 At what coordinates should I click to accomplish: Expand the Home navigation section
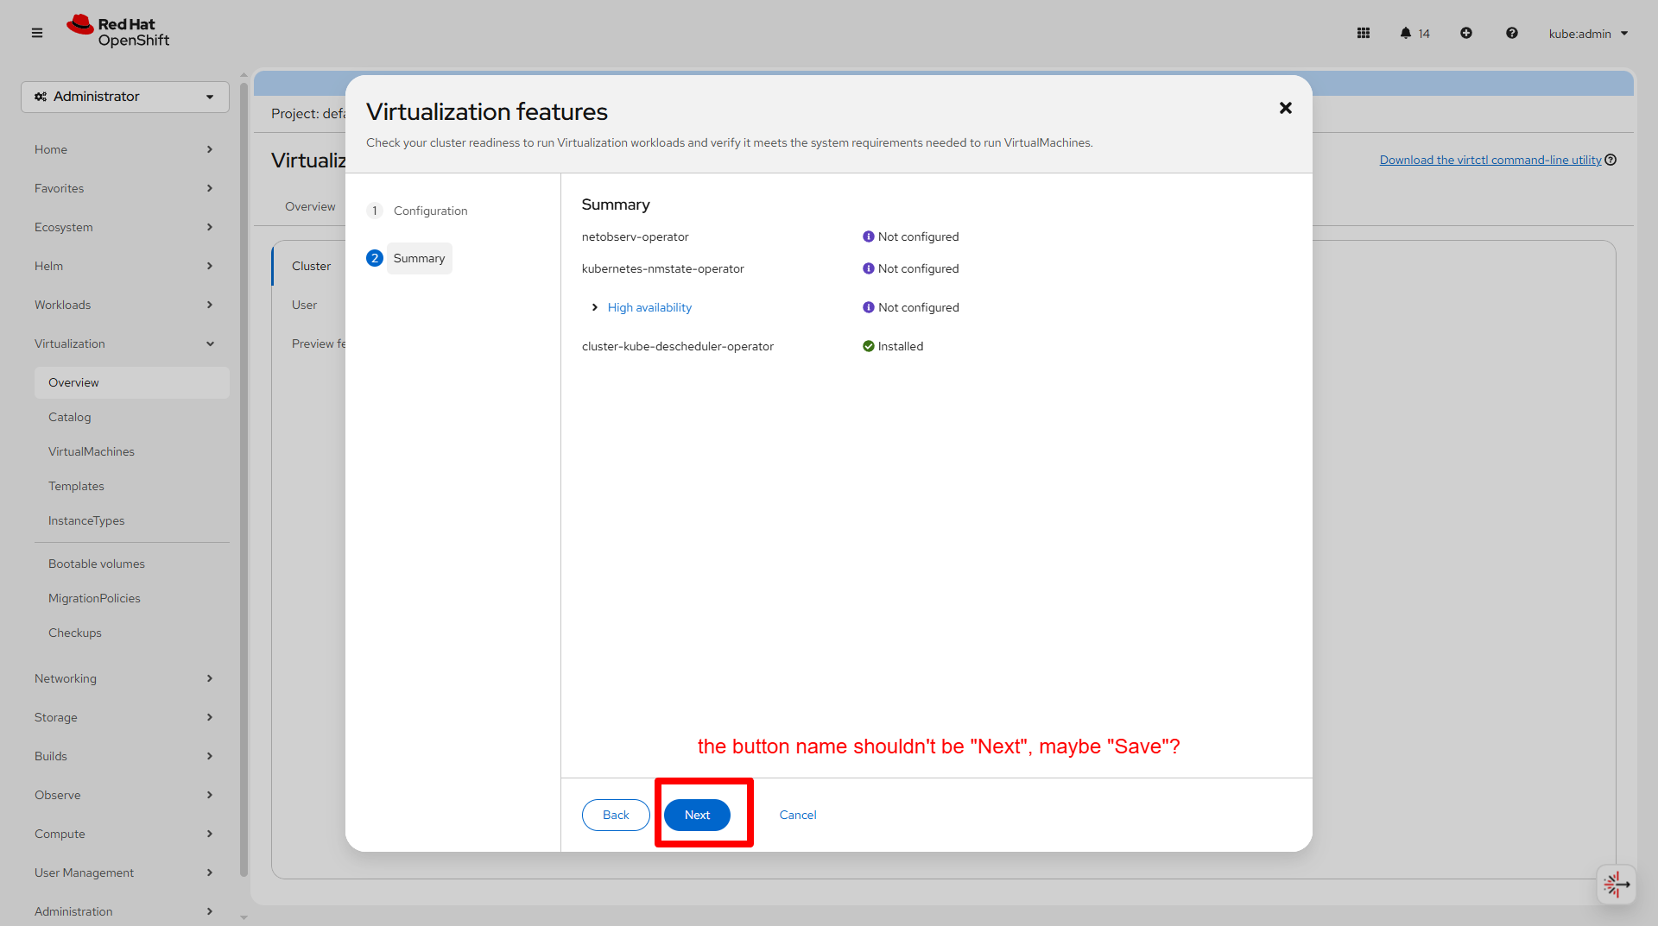125,149
